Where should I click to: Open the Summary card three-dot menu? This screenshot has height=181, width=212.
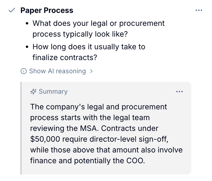click(179, 92)
